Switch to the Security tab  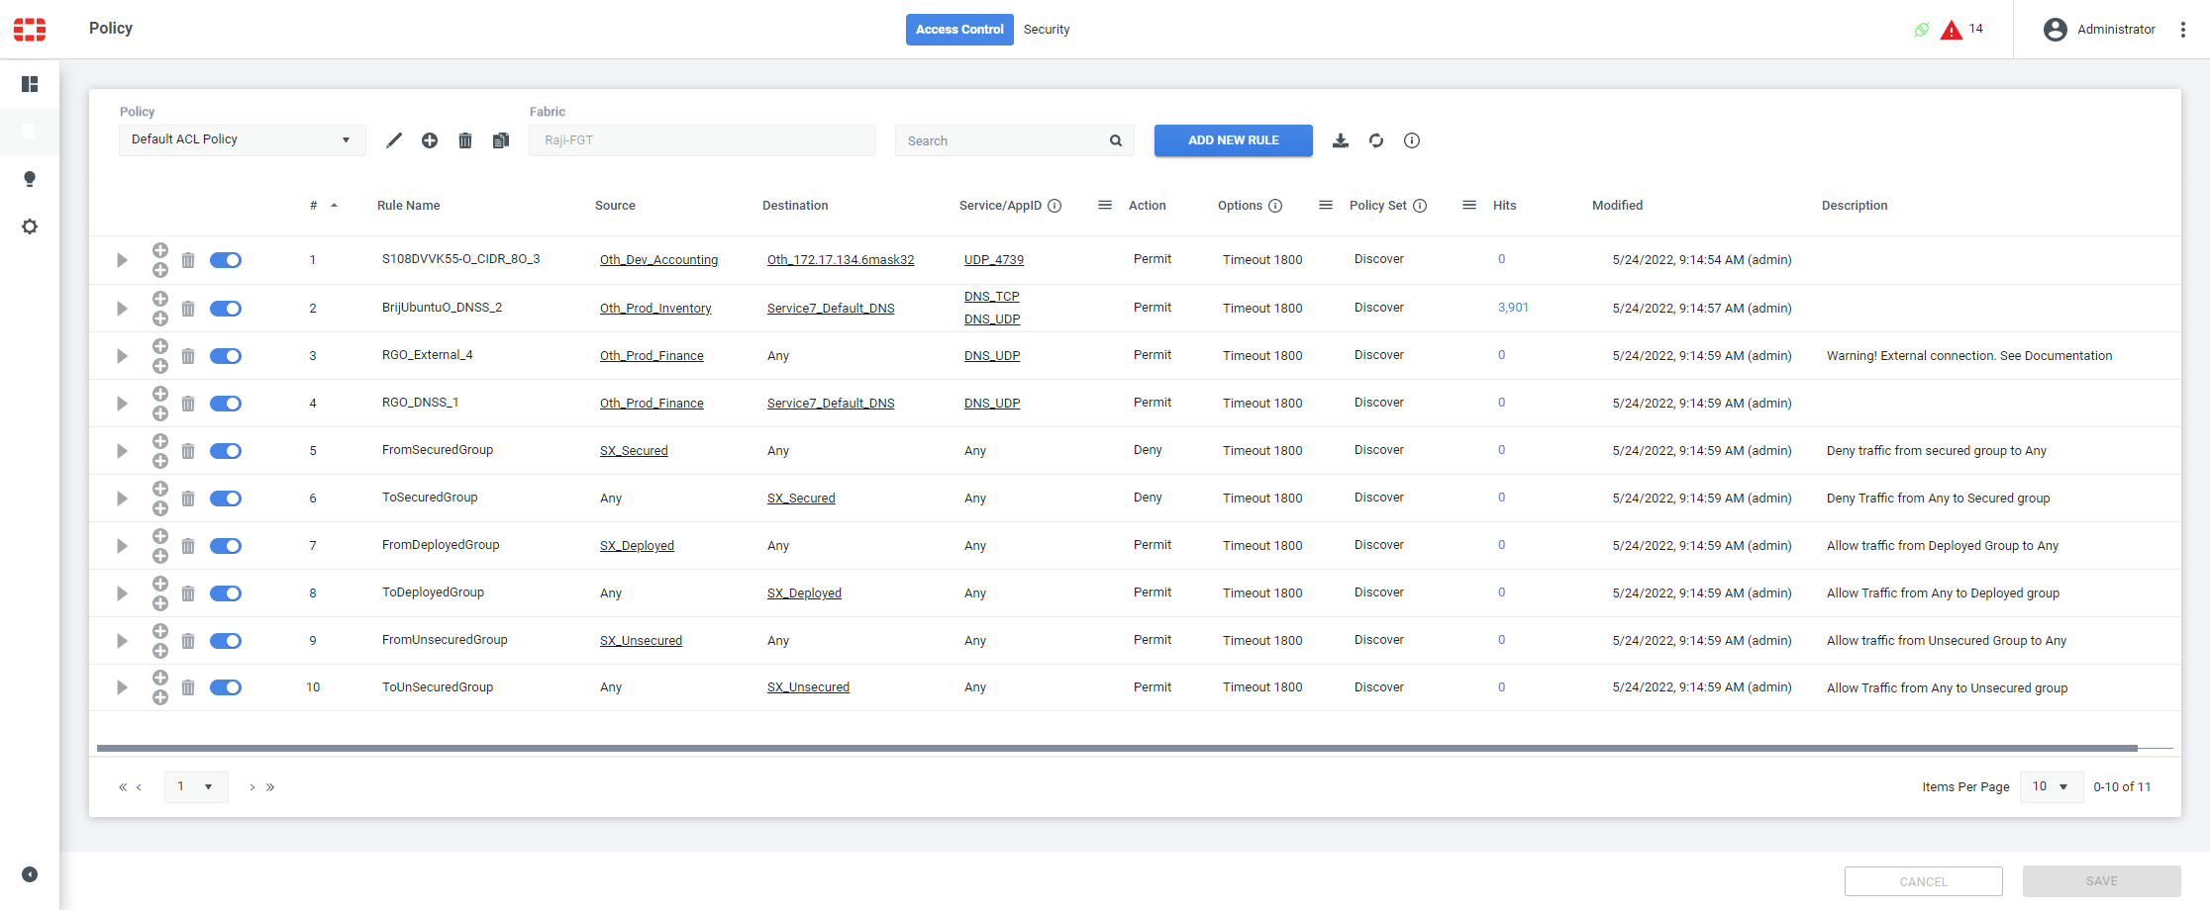point(1047,29)
